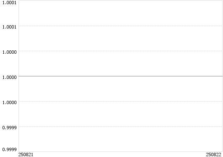Click the chart's top border line
Viewport: 223px width, 157px height.
(x=120, y=1)
